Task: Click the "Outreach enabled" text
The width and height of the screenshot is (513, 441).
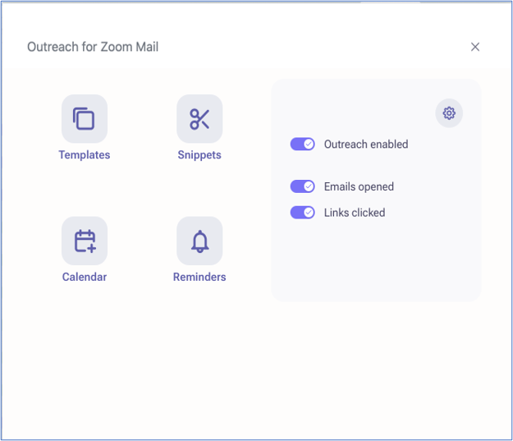Action: click(x=366, y=144)
